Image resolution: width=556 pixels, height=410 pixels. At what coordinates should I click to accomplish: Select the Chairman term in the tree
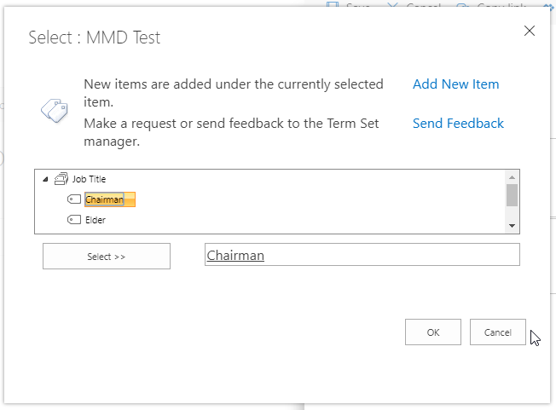pyautogui.click(x=104, y=199)
